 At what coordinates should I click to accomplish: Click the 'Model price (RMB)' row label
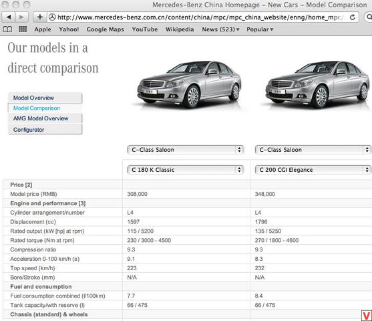[x=33, y=194]
